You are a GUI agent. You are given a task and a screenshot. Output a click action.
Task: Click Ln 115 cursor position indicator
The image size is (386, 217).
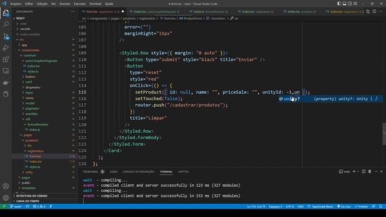(x=256, y=206)
